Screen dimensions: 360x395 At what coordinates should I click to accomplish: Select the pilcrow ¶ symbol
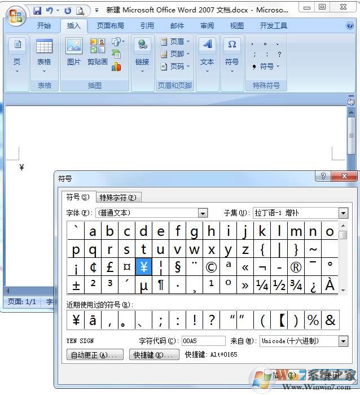tap(160, 285)
